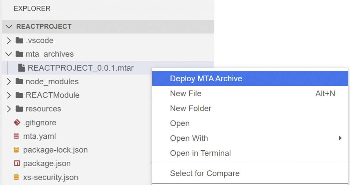Click the xs-security.json file icon

pos(16,177)
